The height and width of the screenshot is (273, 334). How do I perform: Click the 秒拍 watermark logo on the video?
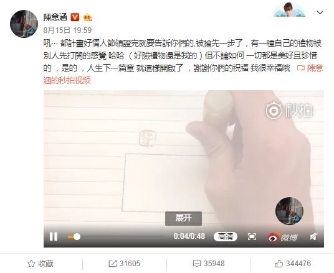click(289, 111)
